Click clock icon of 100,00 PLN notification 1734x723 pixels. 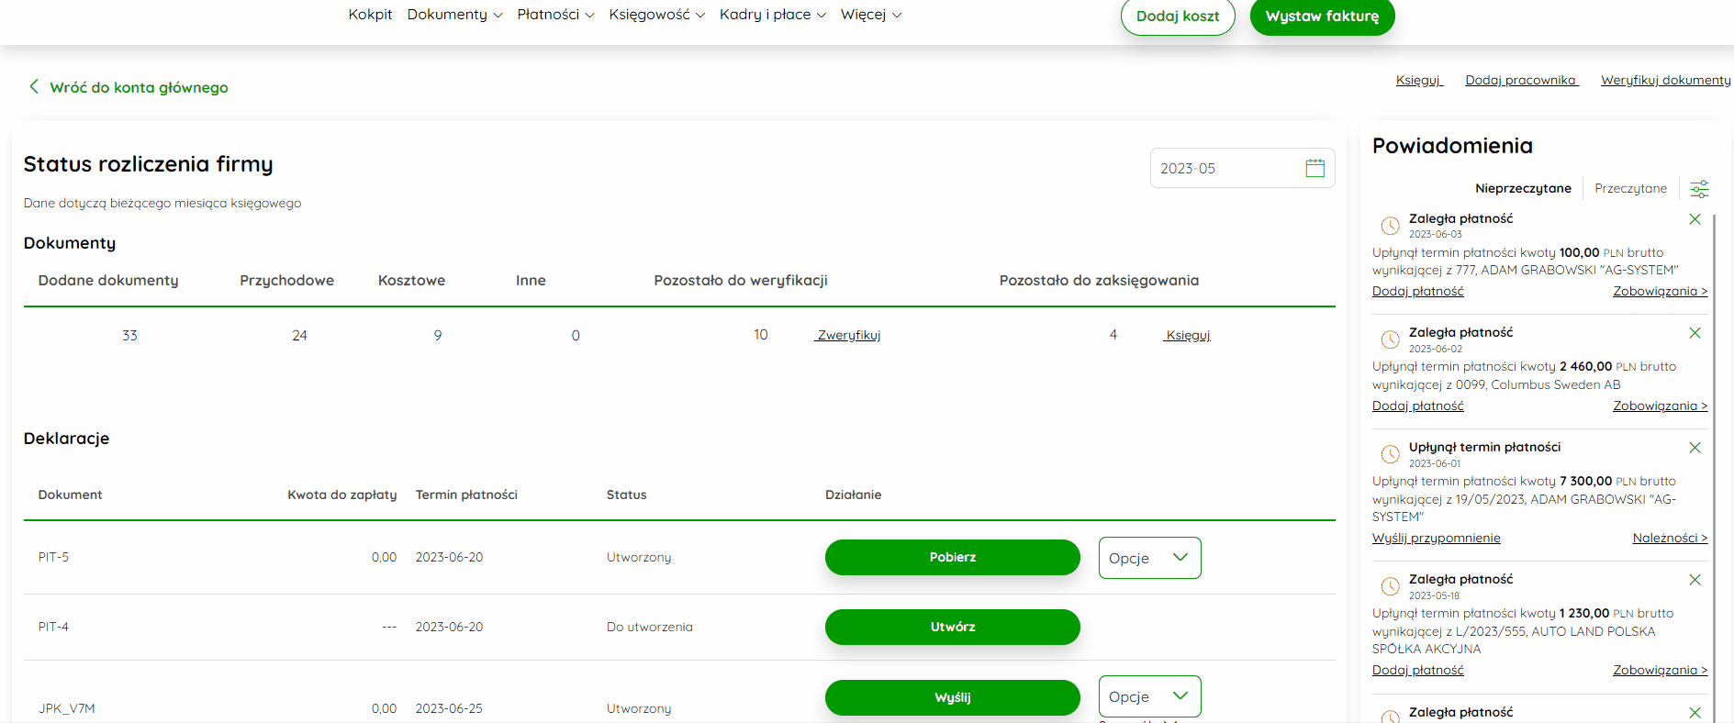click(1391, 225)
